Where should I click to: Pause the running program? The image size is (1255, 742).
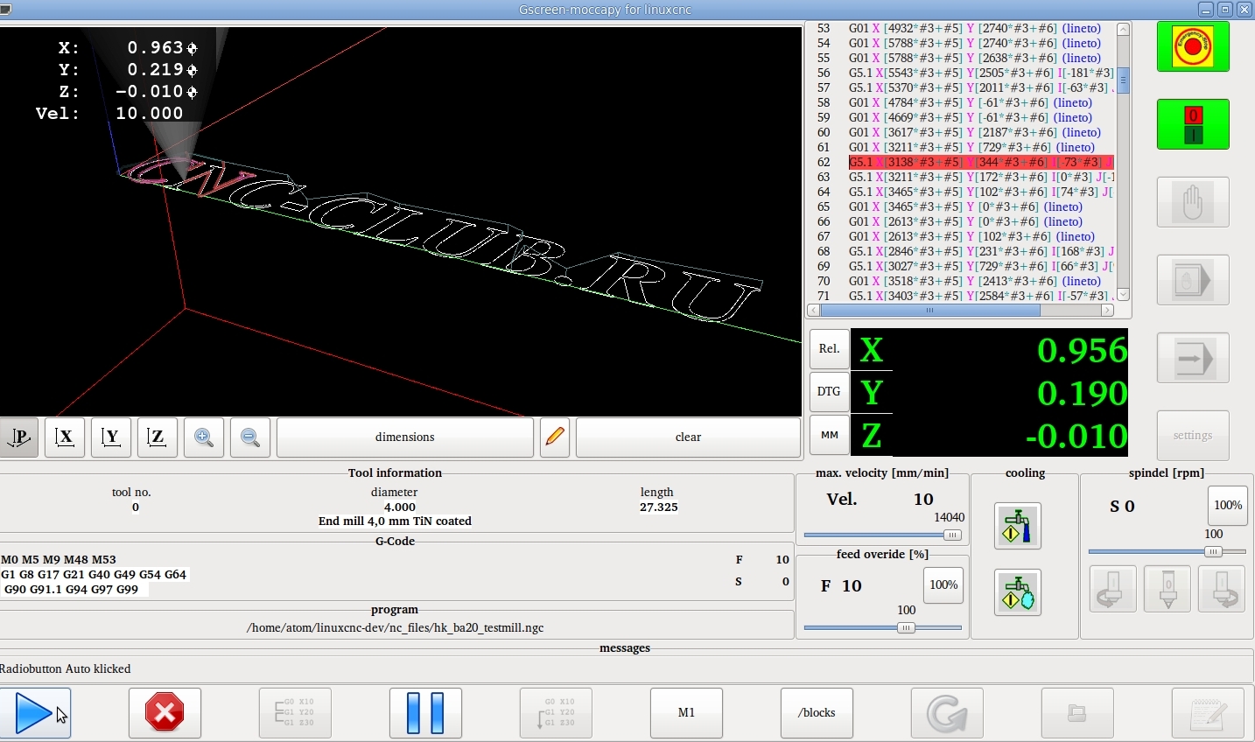(425, 713)
